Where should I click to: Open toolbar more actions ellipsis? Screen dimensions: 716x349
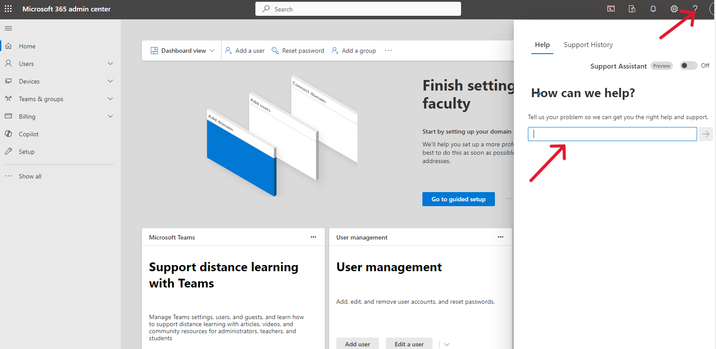[x=388, y=51]
